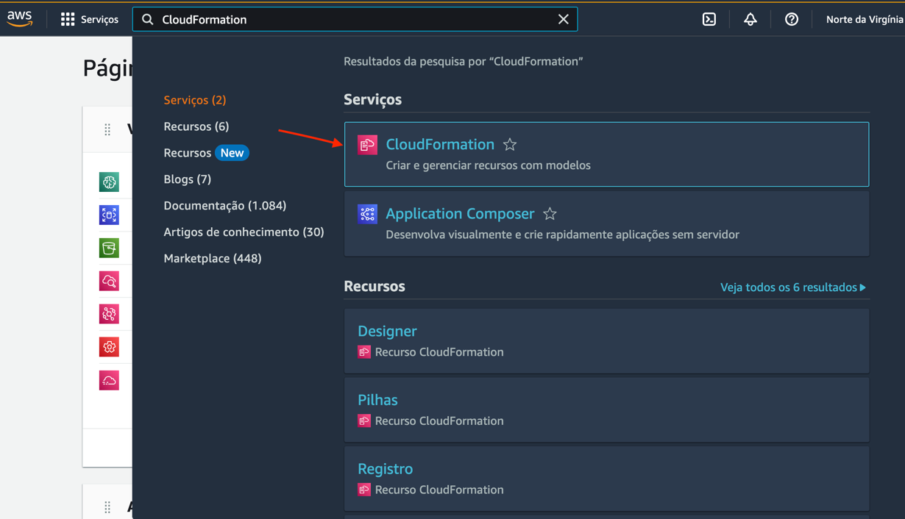Viewport: 905px width, 519px height.
Task: Select the Marketplace (448) filter
Action: tap(213, 259)
